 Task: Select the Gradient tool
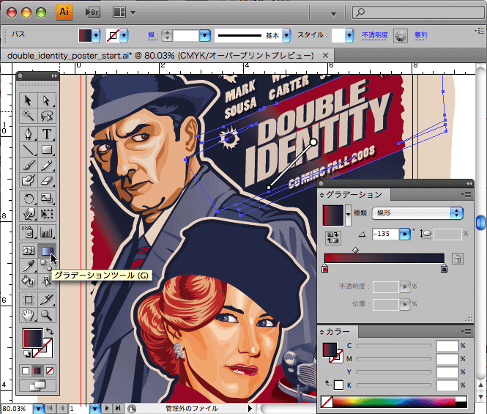47,251
